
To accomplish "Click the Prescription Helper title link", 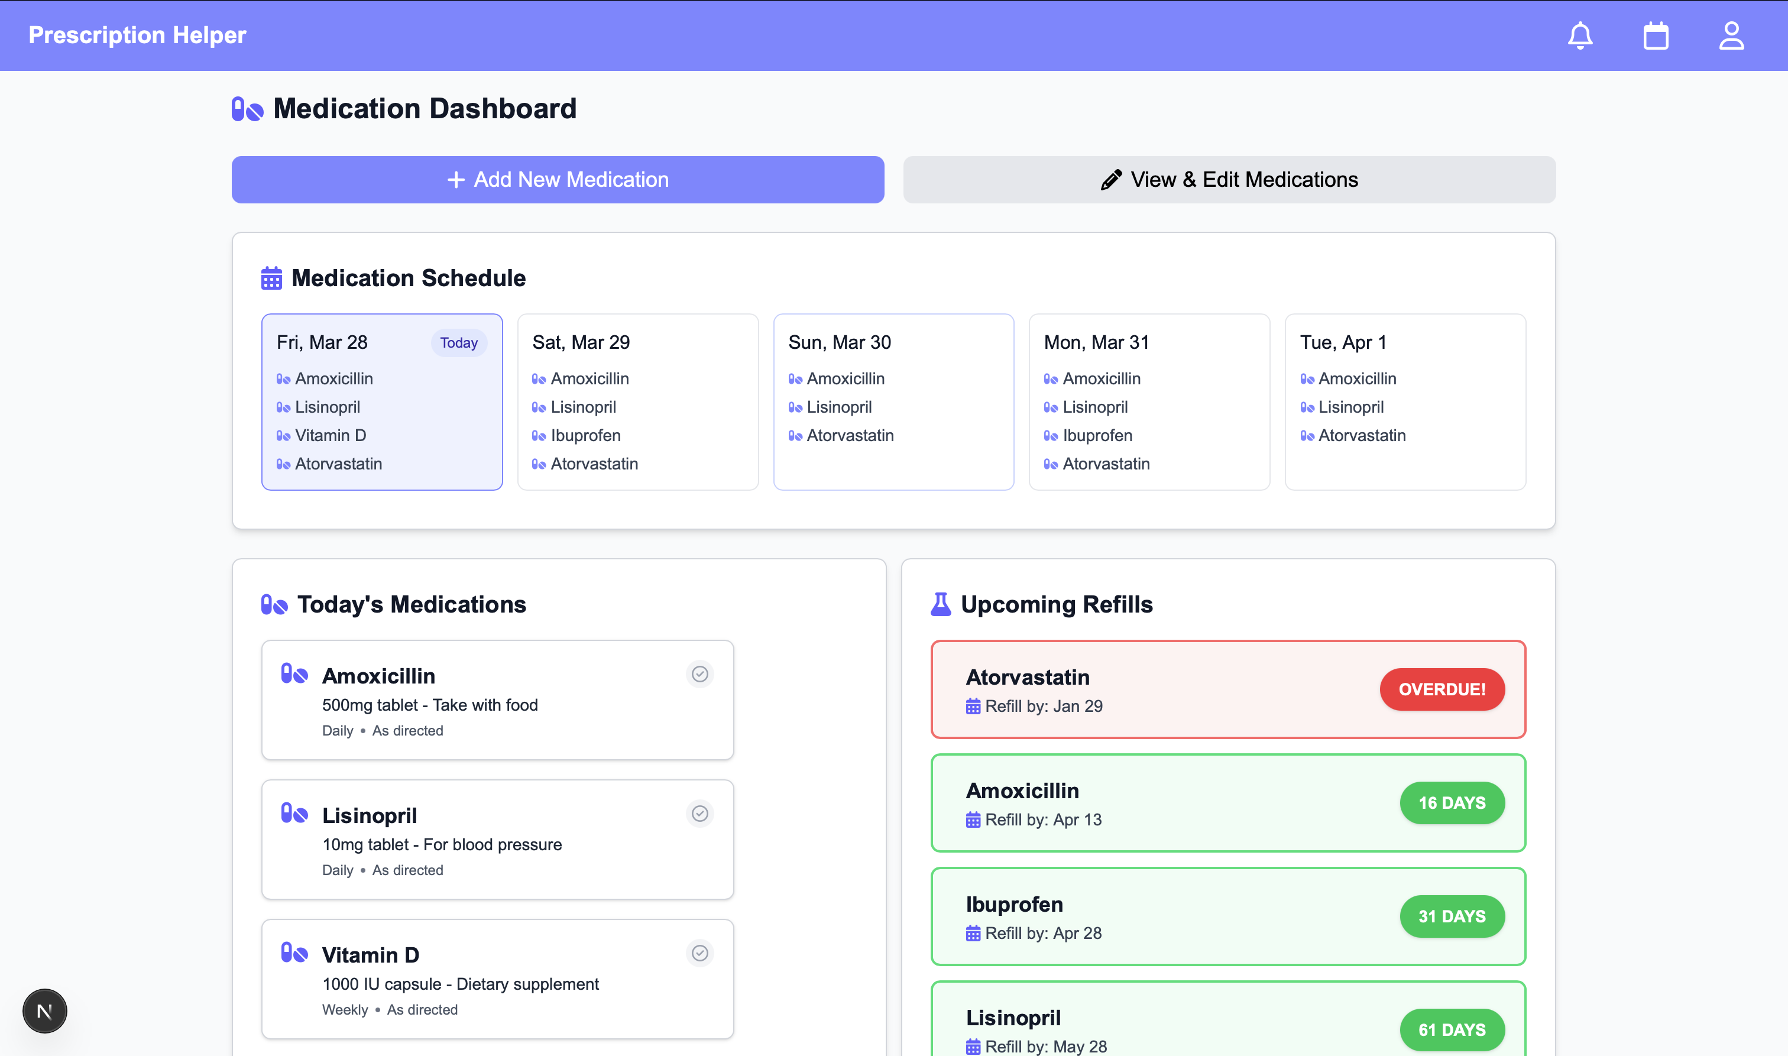I will (137, 35).
